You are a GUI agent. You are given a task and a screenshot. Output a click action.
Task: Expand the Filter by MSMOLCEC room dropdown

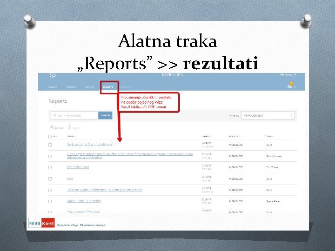pyautogui.click(x=268, y=115)
